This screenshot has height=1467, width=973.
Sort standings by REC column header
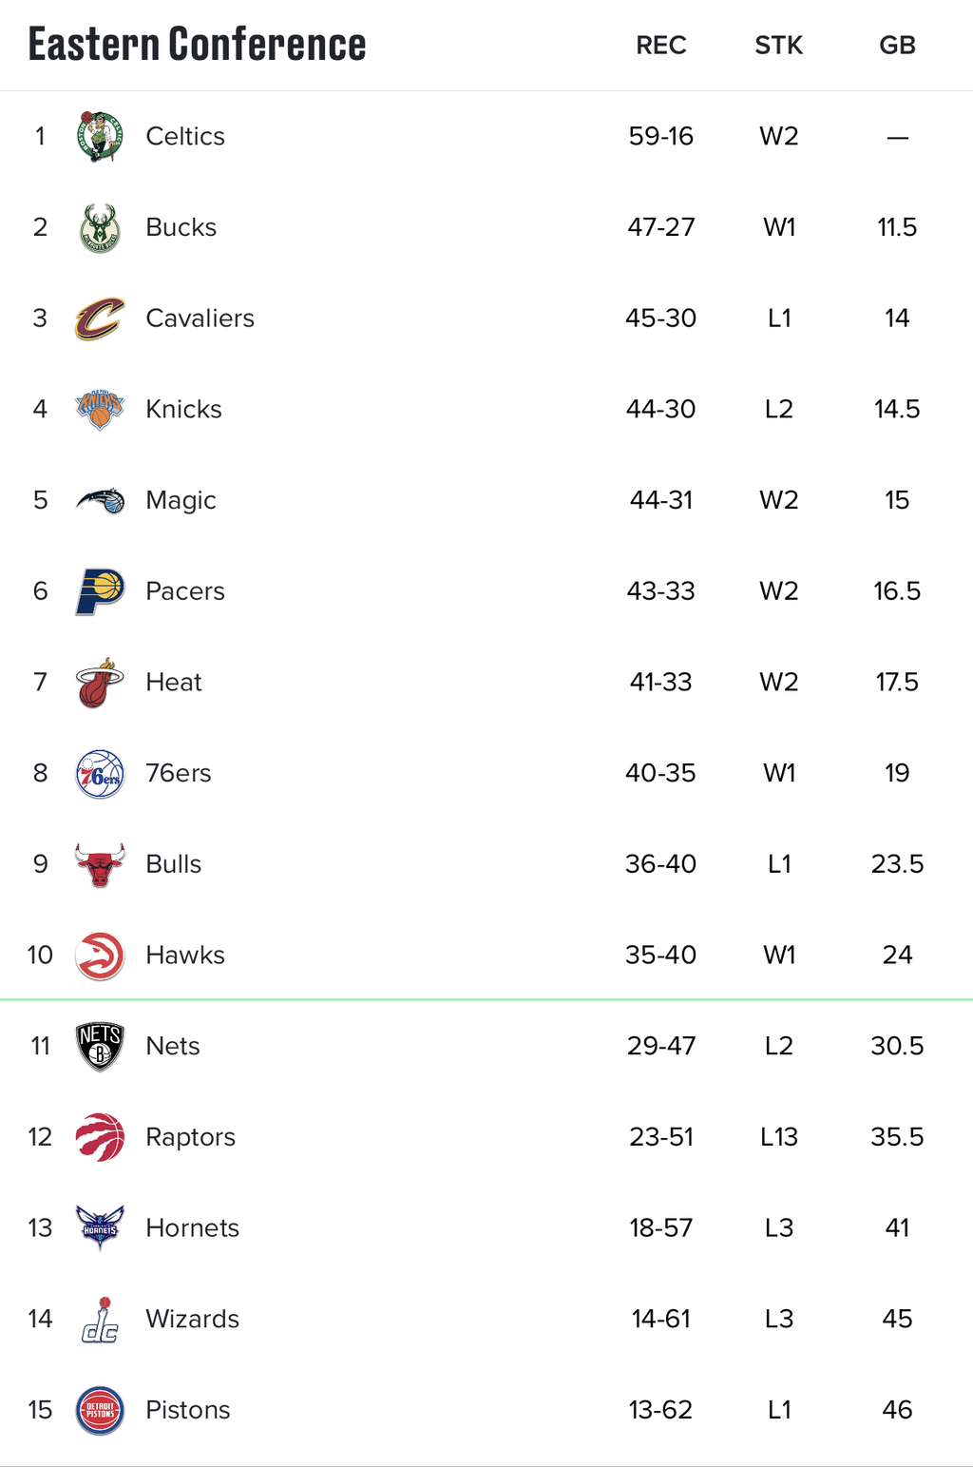click(x=660, y=46)
